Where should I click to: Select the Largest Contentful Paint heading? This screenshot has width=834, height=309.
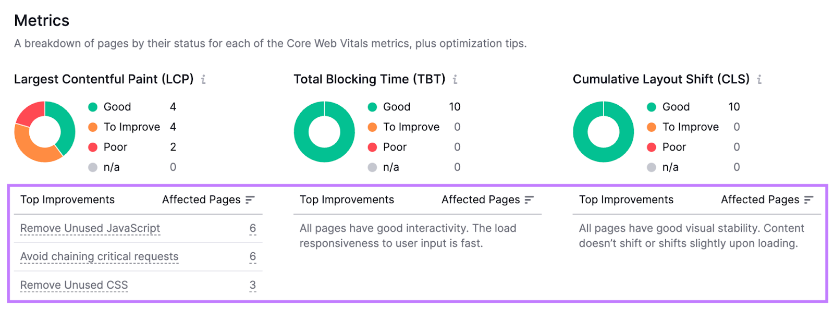(104, 79)
